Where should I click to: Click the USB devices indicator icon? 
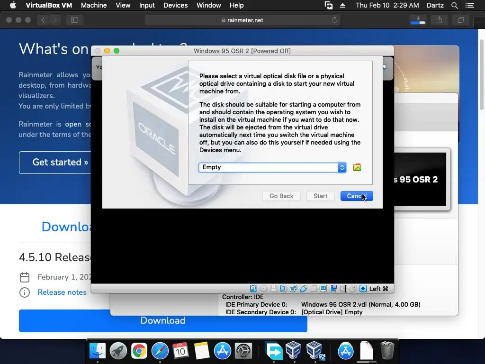pos(303,289)
